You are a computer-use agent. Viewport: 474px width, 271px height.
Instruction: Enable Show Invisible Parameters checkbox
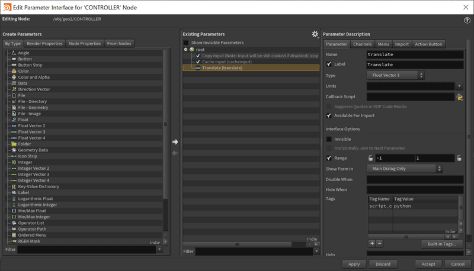[x=186, y=43]
